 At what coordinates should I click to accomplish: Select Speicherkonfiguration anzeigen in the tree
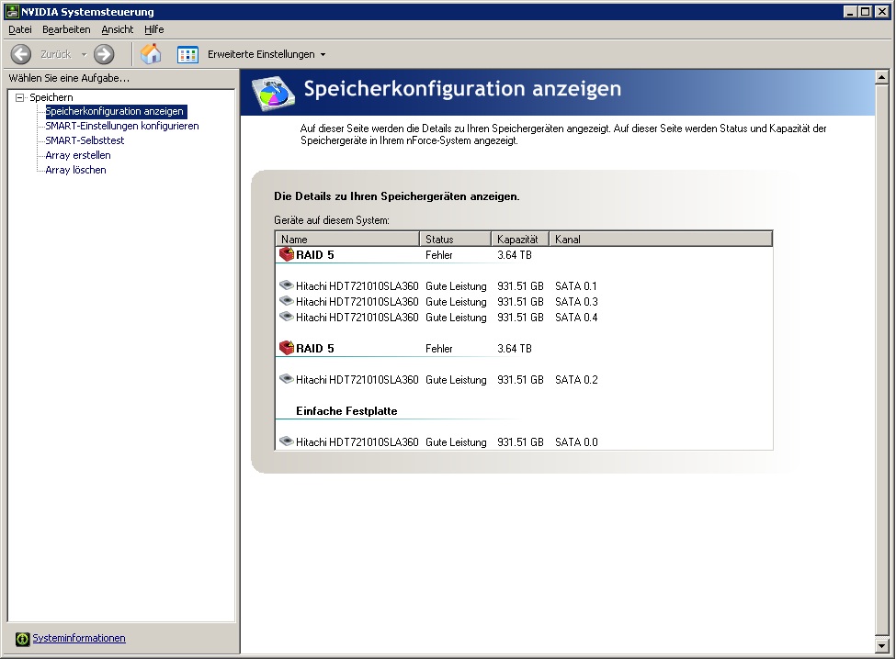pos(114,111)
